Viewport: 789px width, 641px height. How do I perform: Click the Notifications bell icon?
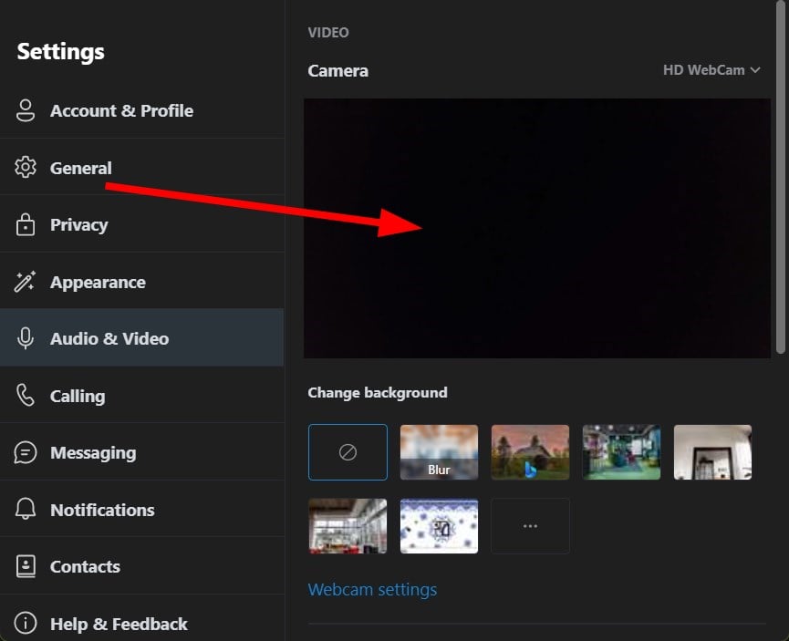[26, 509]
